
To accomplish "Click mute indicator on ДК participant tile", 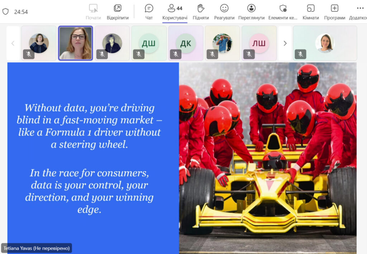I will coord(175,54).
